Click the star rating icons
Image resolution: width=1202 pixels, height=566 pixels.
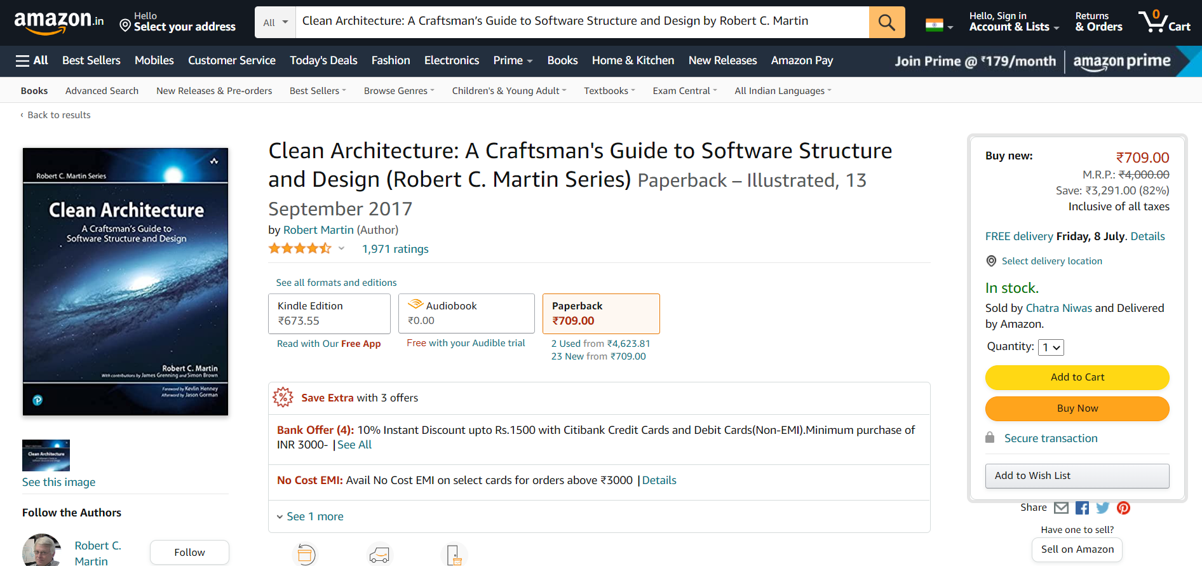coord(300,248)
